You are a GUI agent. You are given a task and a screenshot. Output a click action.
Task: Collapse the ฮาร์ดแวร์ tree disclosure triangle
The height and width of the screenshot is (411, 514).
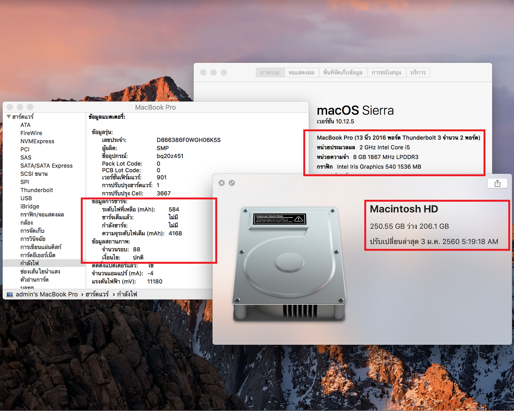coord(8,116)
